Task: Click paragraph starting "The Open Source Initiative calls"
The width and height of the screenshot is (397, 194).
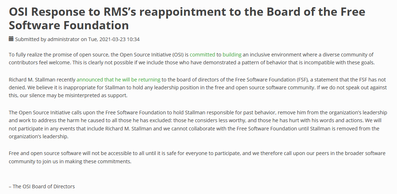Action: click(198, 125)
